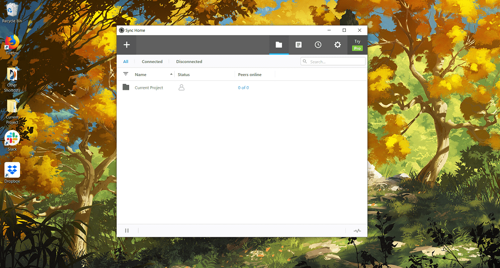This screenshot has height=268, width=500.
Task: Select the Other Shortcuts desktop icon
Action: (x=12, y=80)
